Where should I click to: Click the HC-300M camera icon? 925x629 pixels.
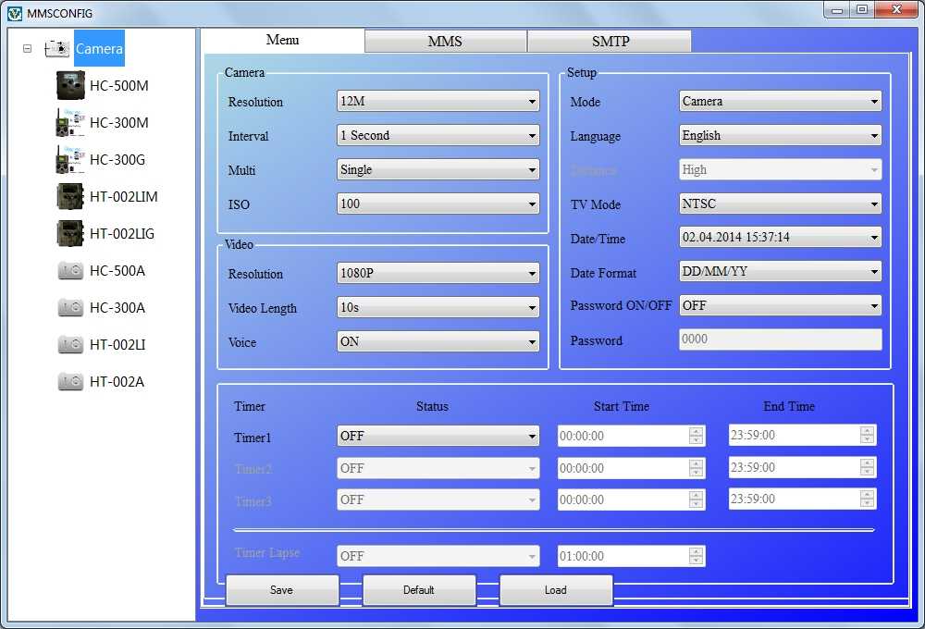coord(70,123)
